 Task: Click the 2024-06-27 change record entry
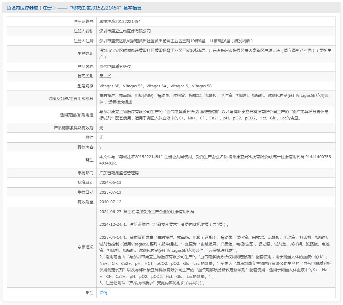(x=147, y=212)
